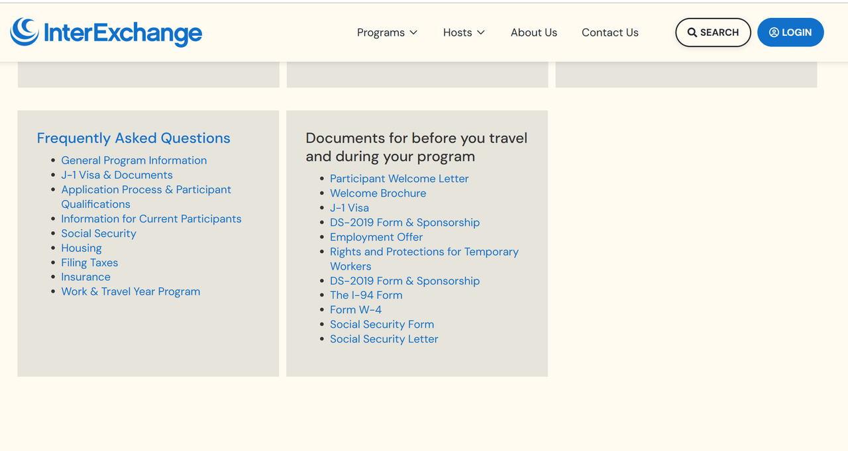Open the Employment Offer link
848x451 pixels.
376,237
